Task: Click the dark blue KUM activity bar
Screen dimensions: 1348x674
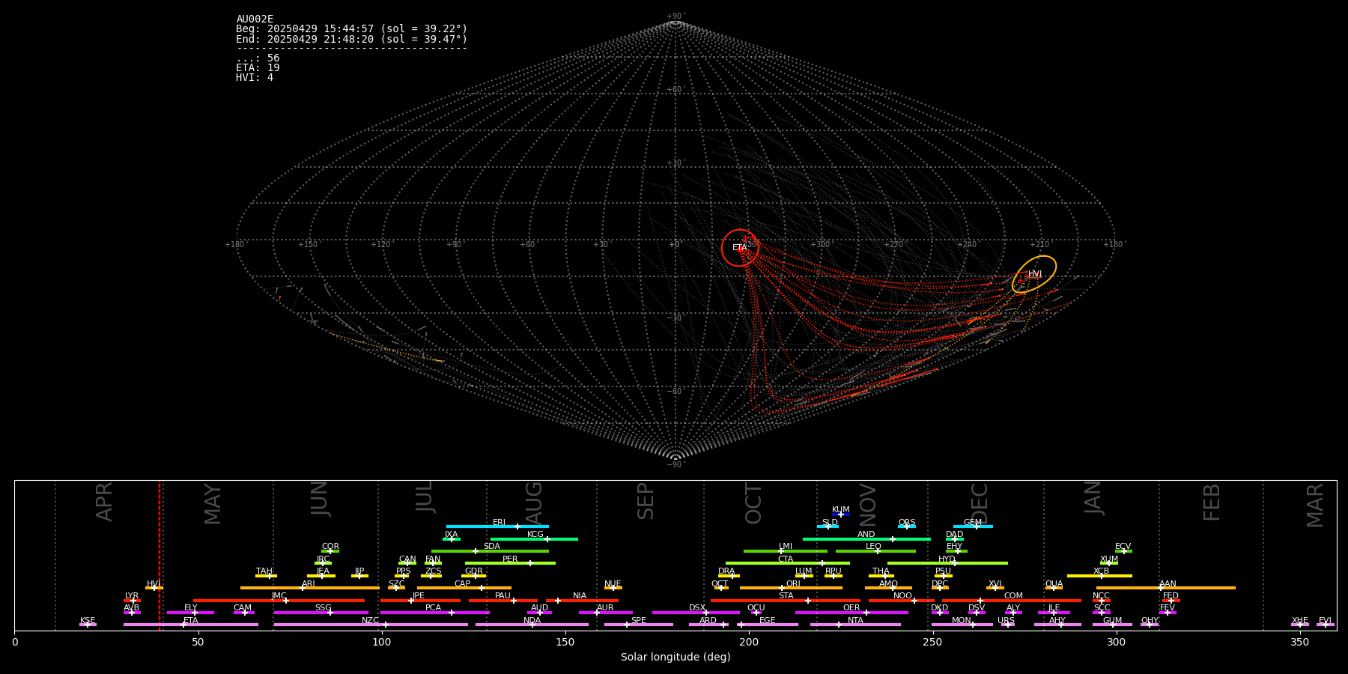Action: pos(841,514)
